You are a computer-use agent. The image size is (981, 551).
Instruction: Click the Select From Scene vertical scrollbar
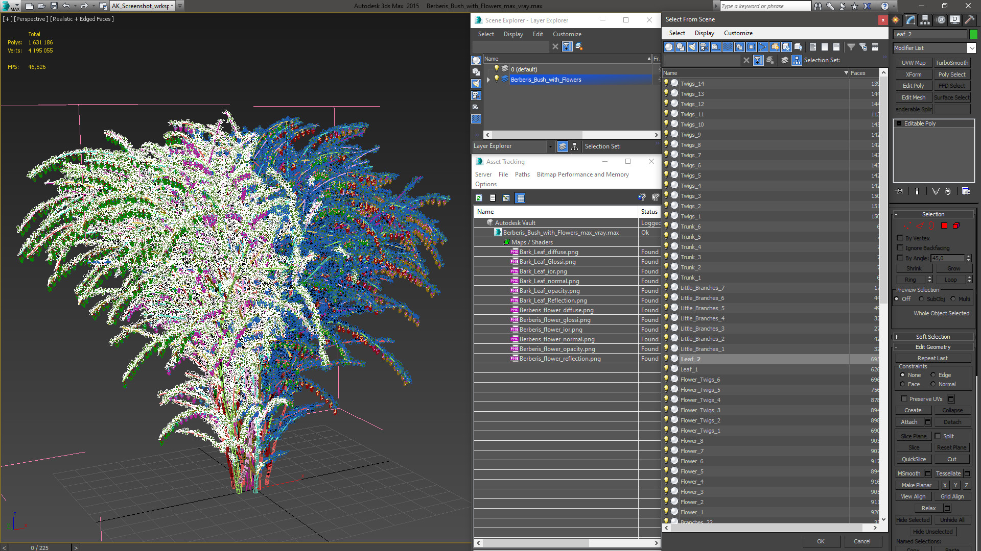click(883, 296)
